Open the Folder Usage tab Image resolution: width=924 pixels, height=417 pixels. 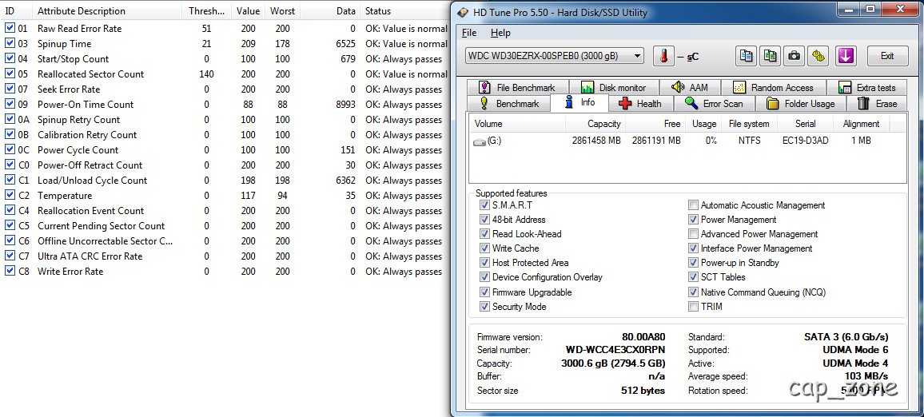pyautogui.click(x=801, y=104)
